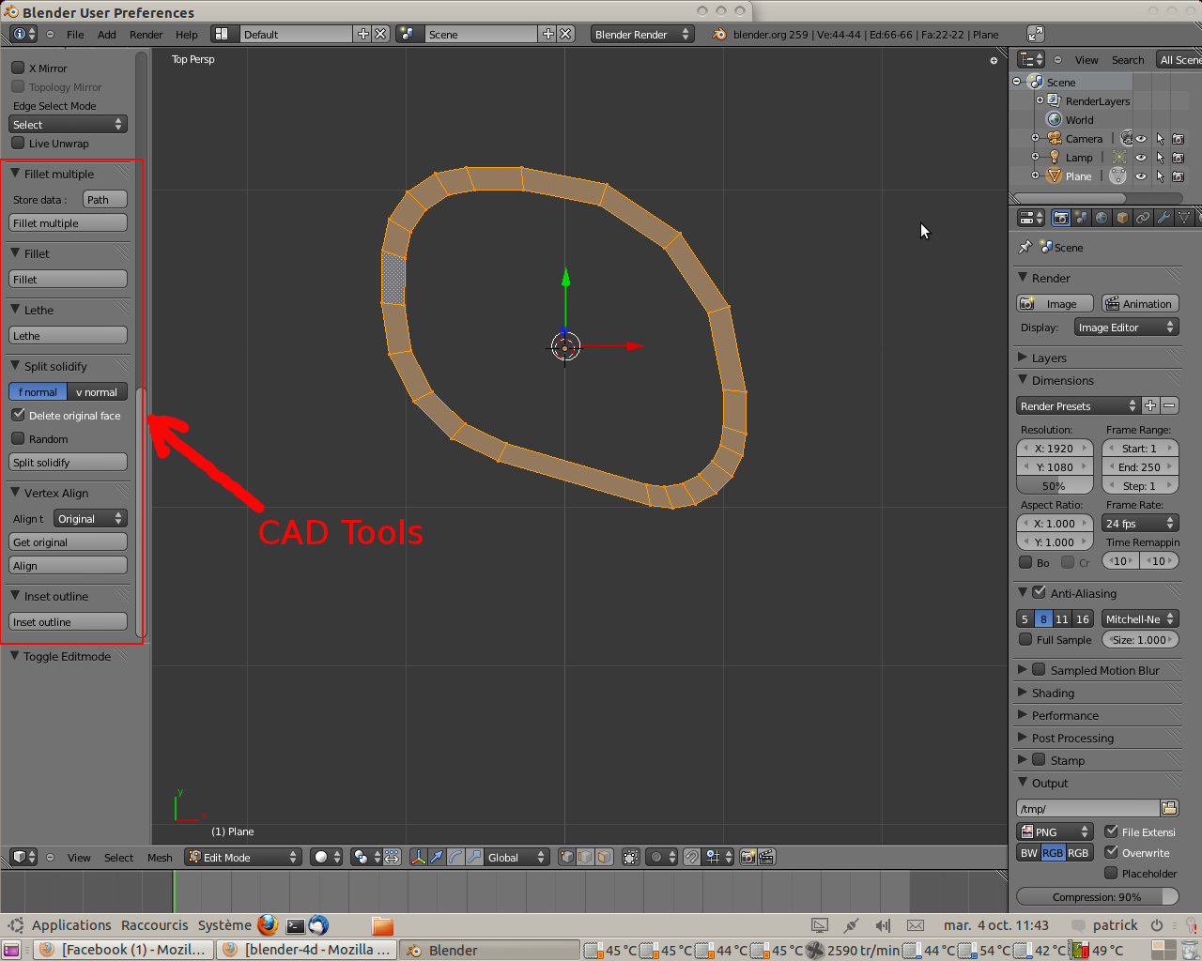Click the Modifiers wrench icon
The image size is (1202, 961).
(1164, 218)
